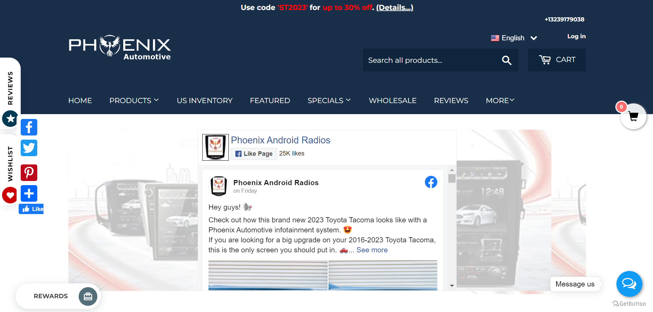Click the Facebook feed scrollbar thumb
This screenshot has height=312, width=653.
(452, 178)
